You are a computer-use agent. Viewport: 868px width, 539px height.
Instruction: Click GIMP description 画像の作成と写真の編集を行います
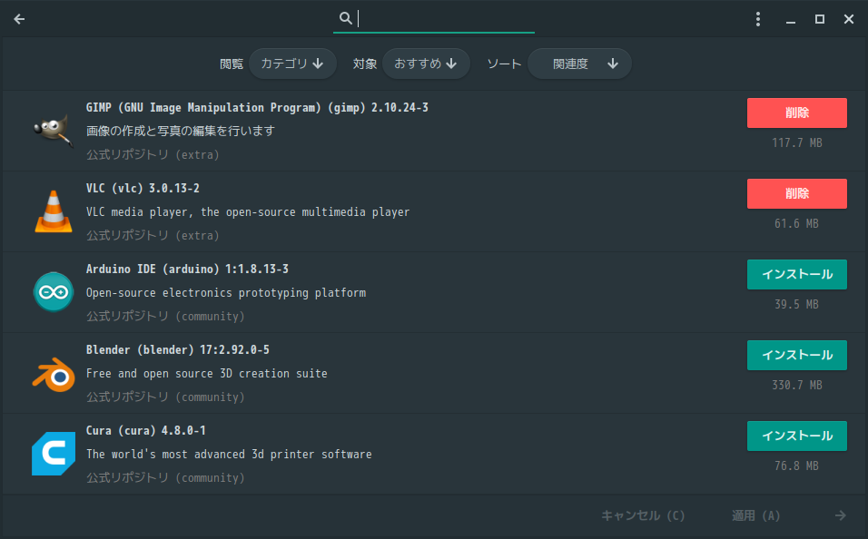(x=181, y=132)
